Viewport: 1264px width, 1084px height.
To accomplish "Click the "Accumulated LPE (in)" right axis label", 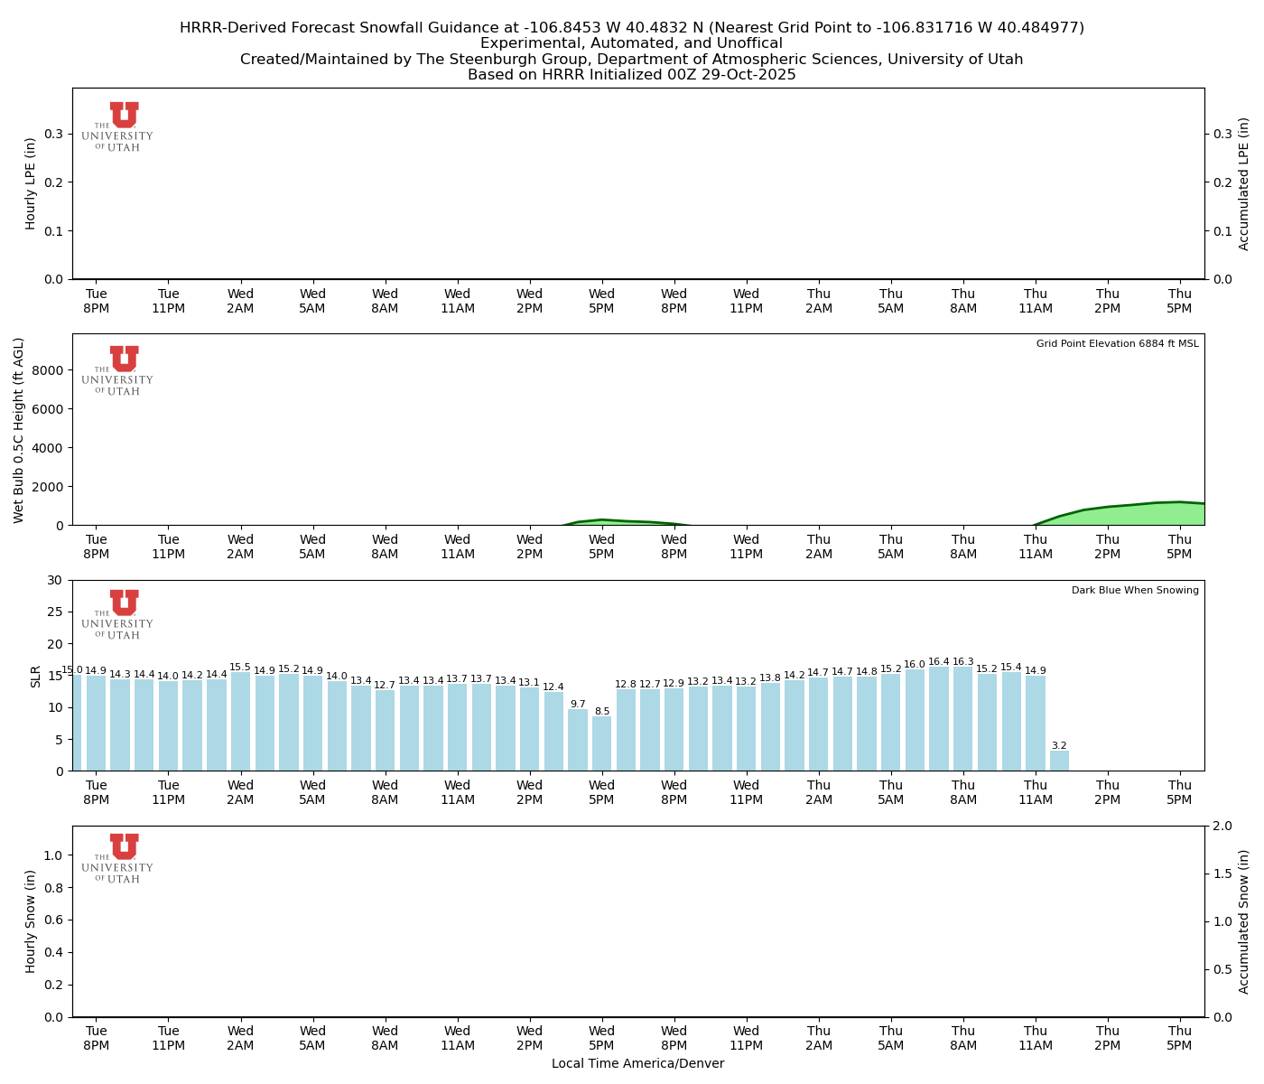I will 1244,183.
